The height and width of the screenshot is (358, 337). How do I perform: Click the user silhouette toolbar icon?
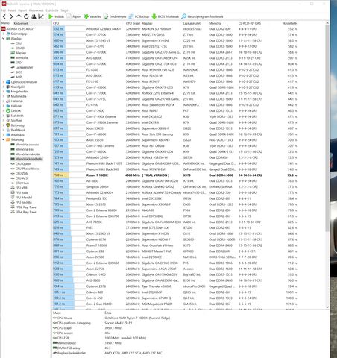(34, 16)
